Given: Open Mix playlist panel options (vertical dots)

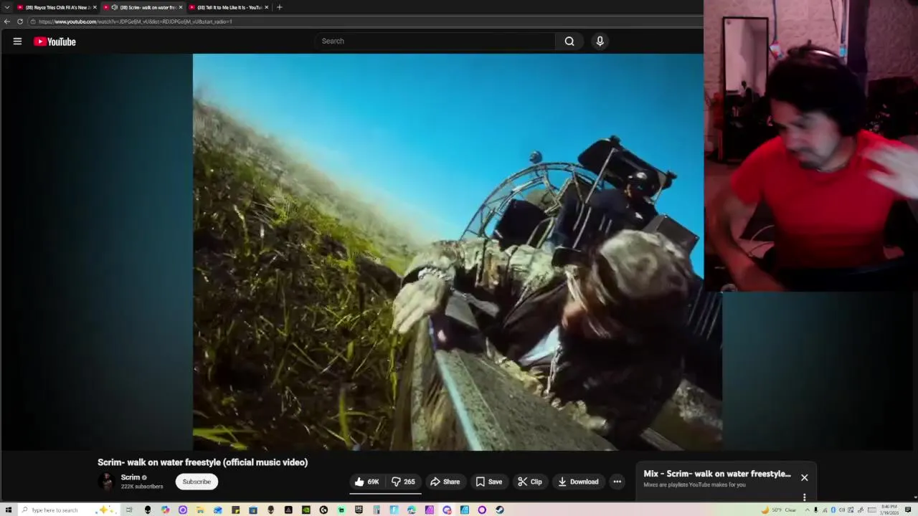Looking at the screenshot, I should click(x=804, y=497).
